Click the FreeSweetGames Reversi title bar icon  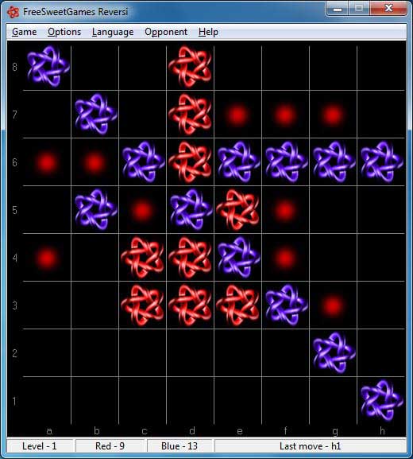tap(13, 12)
